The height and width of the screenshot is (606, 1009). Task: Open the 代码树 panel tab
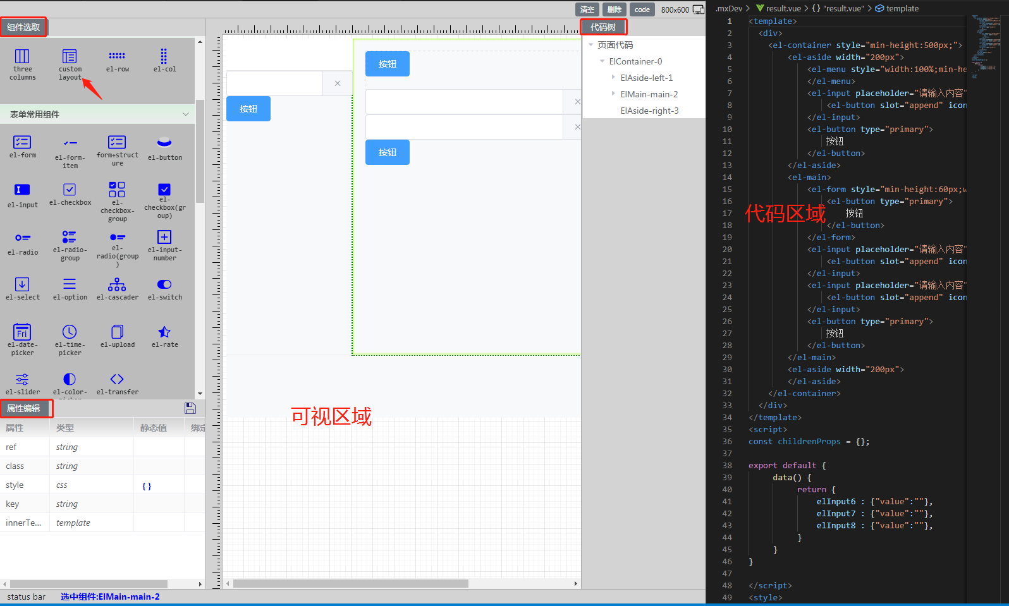tap(603, 27)
